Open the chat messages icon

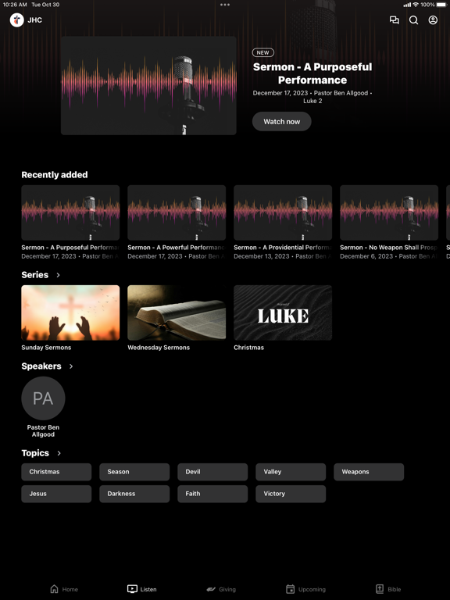tap(394, 20)
